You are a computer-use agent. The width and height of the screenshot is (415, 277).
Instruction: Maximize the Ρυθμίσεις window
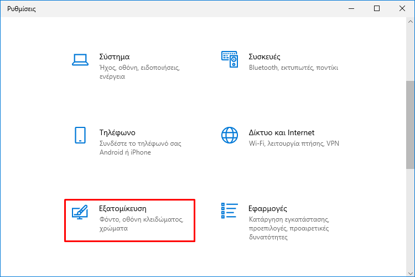(x=377, y=8)
